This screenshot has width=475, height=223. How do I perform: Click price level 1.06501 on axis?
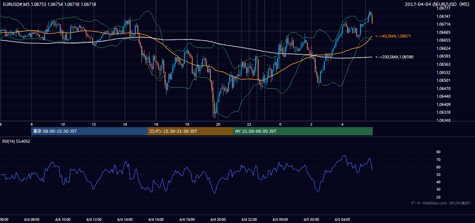pyautogui.click(x=444, y=80)
